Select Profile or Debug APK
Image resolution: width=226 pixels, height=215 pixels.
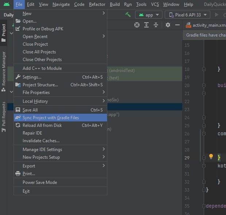coord(60,29)
